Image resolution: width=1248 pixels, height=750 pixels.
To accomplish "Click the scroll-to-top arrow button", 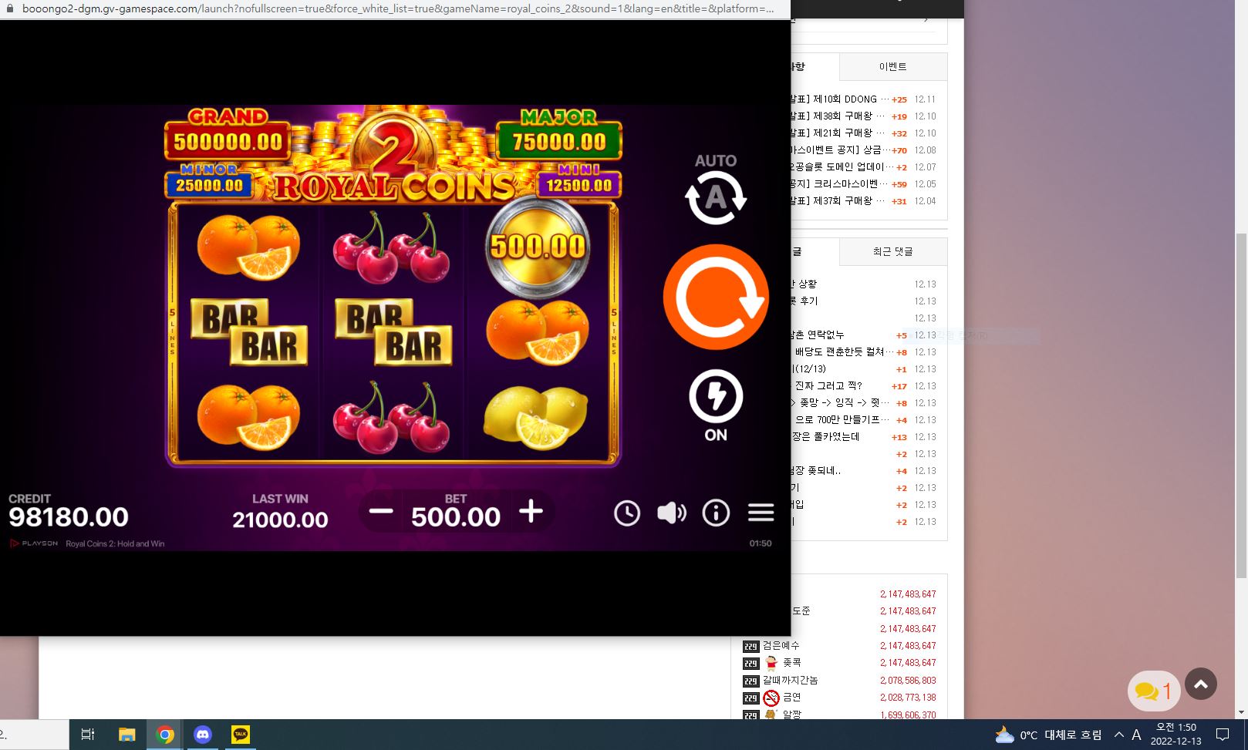I will pos(1201,684).
